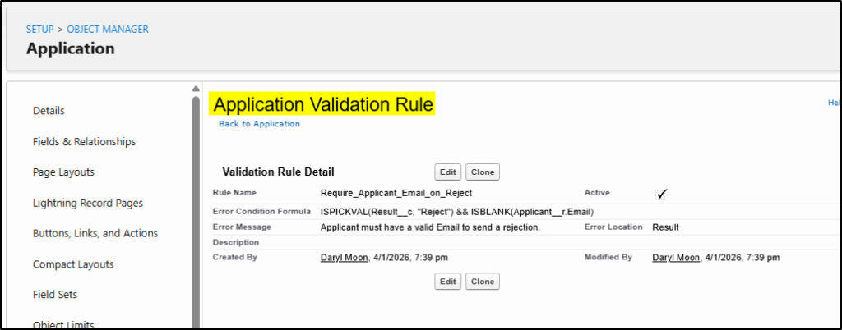The width and height of the screenshot is (842, 330).
Task: Open Fields & Relationships section
Action: [x=84, y=141]
